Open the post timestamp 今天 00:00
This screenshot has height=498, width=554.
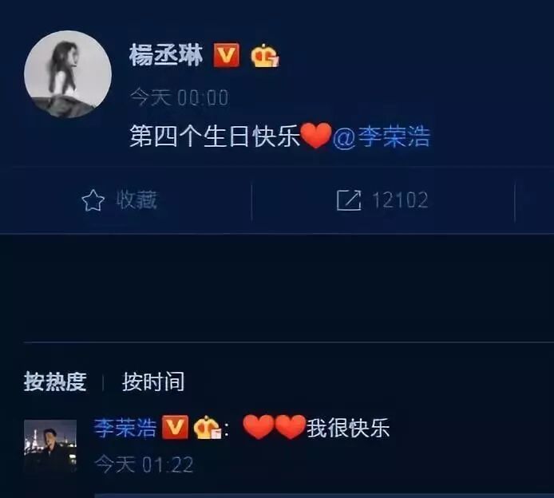coord(179,97)
